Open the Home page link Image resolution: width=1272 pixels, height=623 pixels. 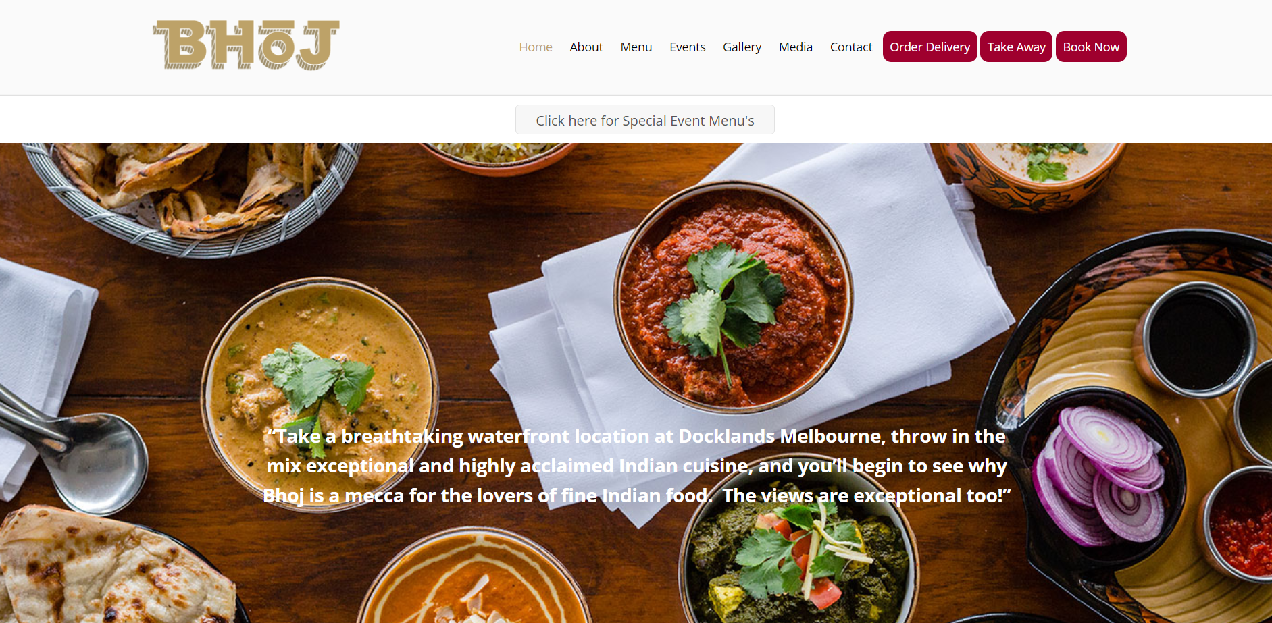(x=536, y=47)
